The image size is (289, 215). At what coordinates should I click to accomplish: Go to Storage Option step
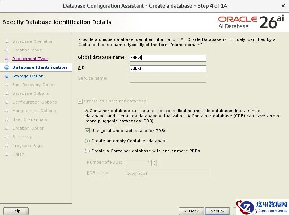[28, 76]
